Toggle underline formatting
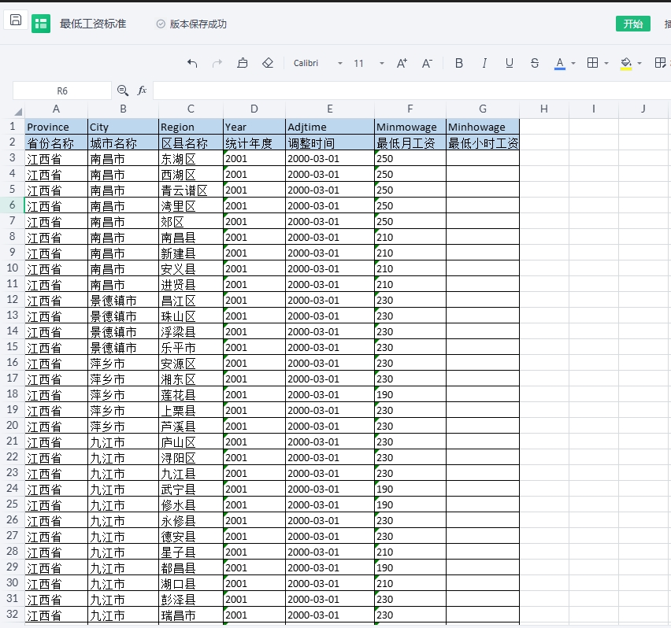671x628 pixels. click(510, 63)
